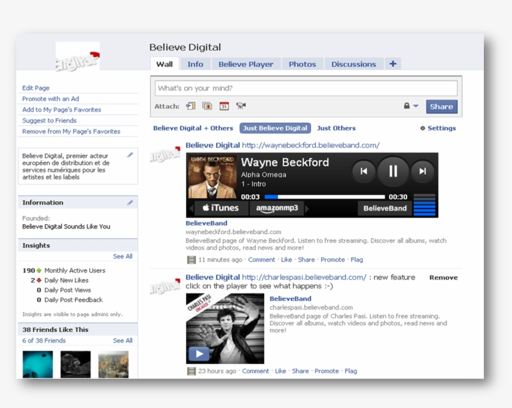
Task: Click the blue friend thumbnail
Action: (37, 364)
